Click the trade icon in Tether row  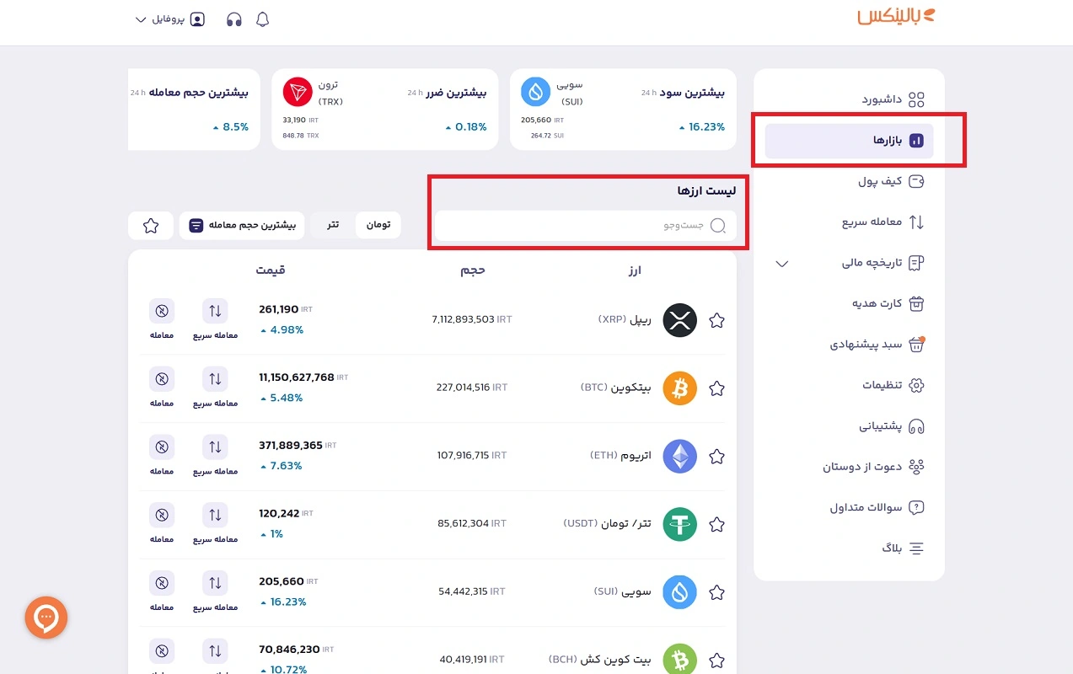click(x=162, y=516)
